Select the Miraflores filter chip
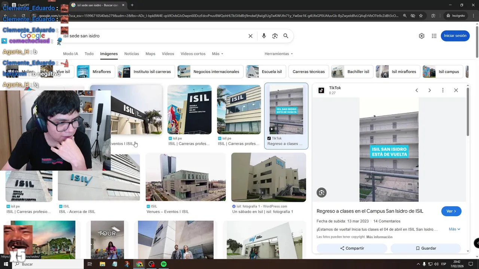 point(96,71)
